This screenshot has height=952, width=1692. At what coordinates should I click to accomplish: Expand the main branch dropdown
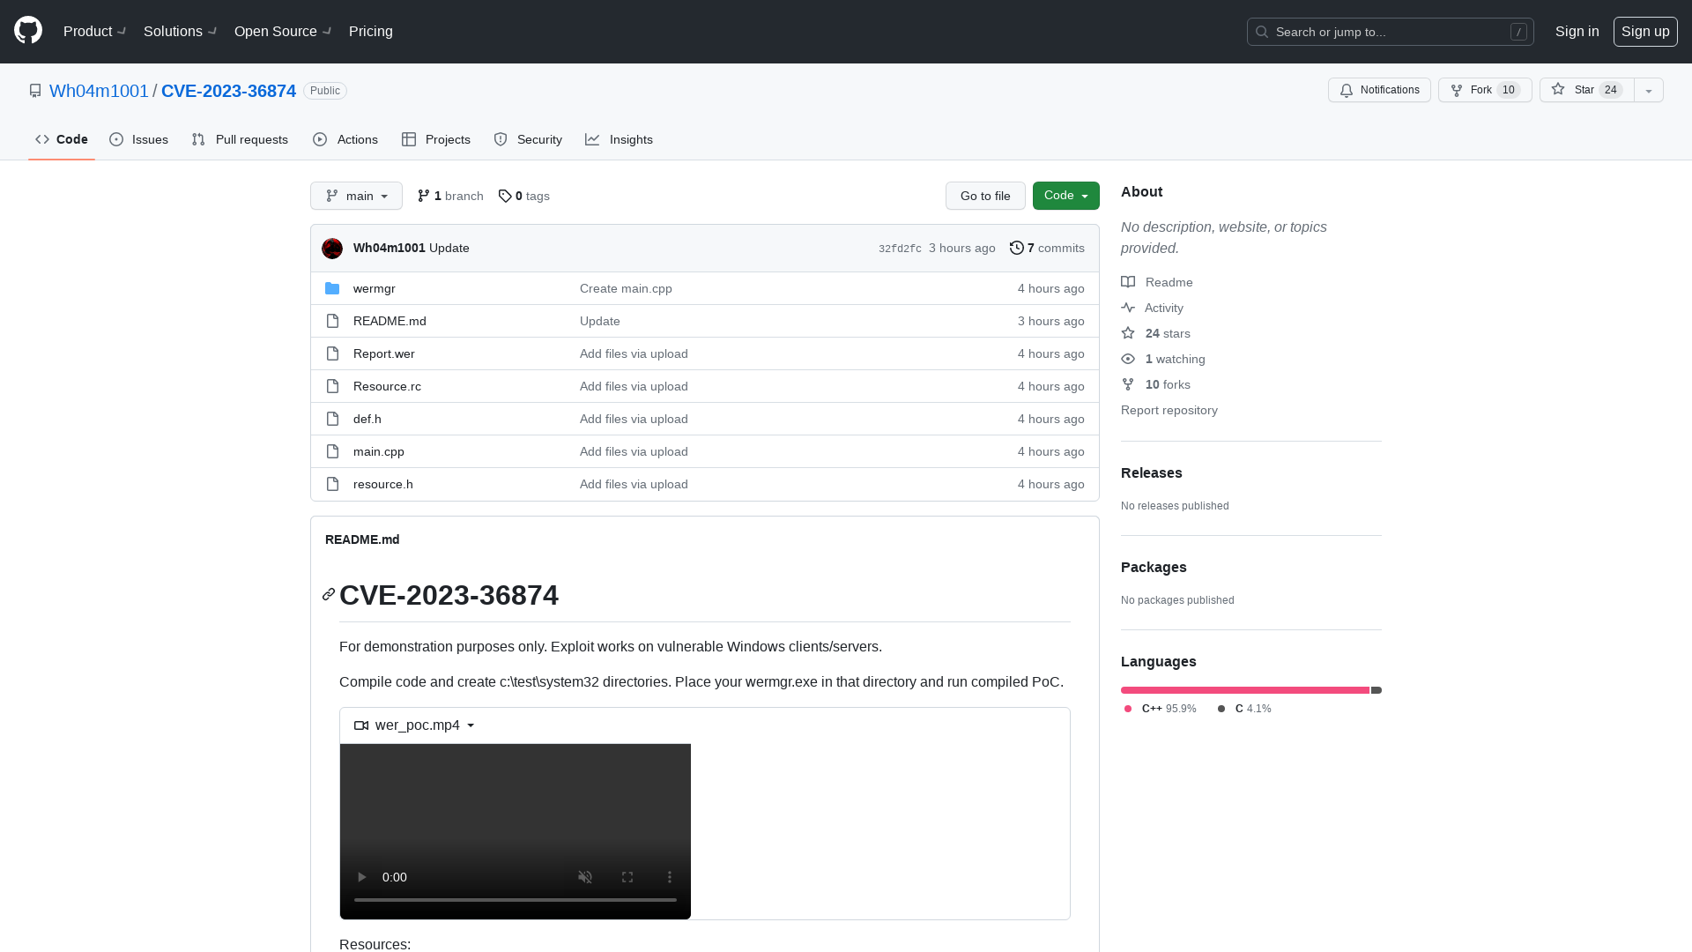tap(356, 196)
